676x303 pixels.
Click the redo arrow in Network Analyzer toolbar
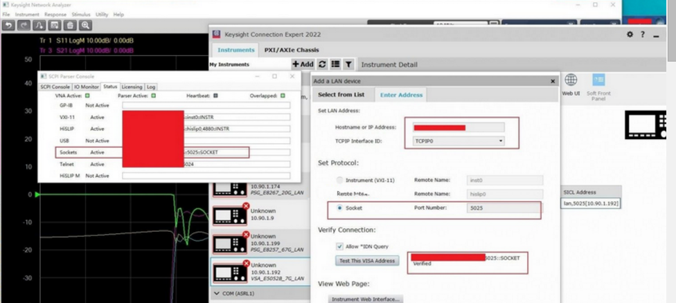(24, 26)
